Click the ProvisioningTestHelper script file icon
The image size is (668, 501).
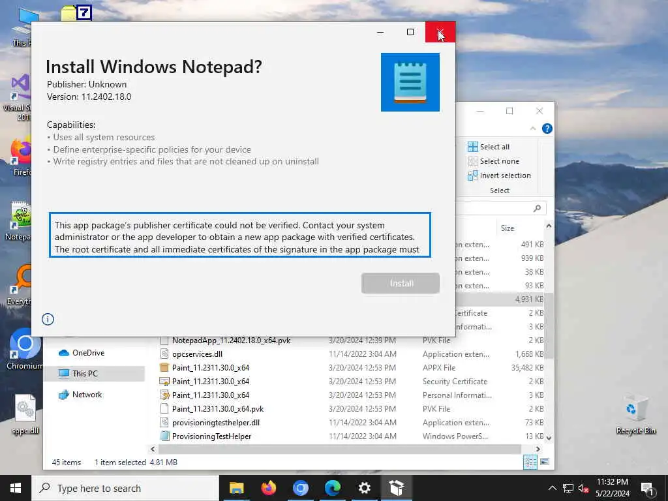point(164,436)
